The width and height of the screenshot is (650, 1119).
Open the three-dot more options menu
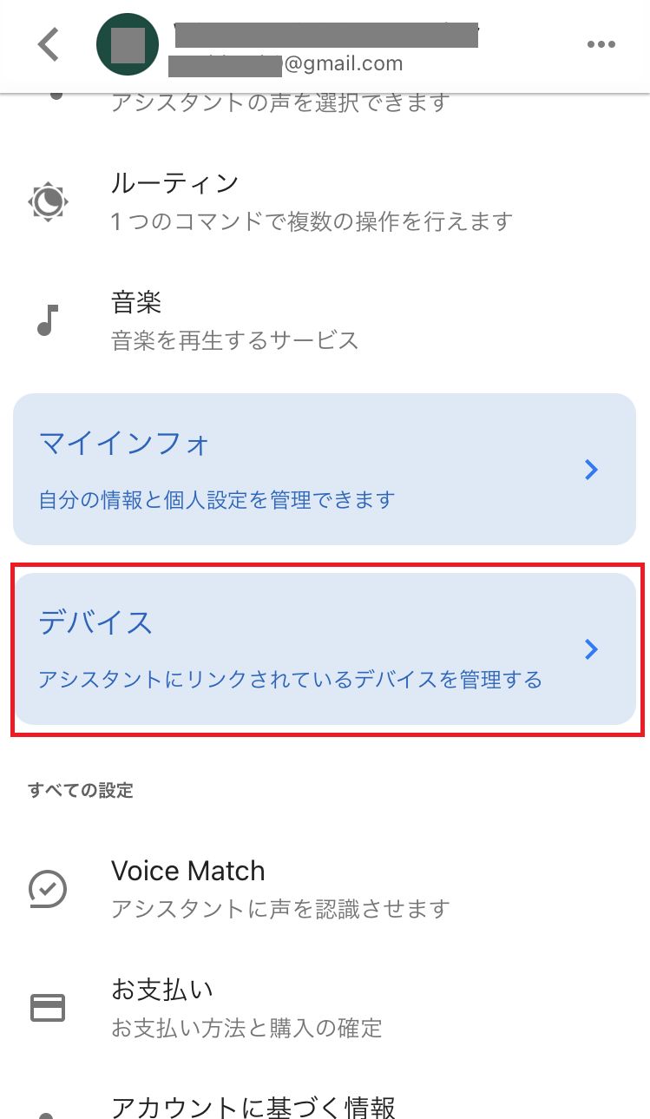(x=601, y=45)
